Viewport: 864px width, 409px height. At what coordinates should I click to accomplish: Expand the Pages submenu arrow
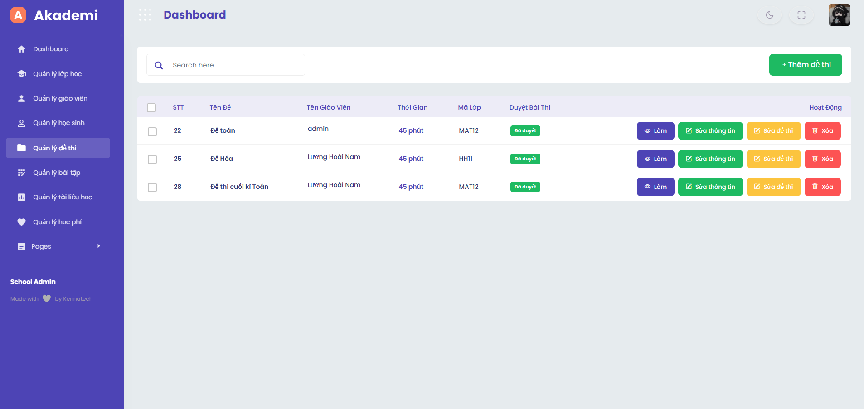(x=98, y=246)
